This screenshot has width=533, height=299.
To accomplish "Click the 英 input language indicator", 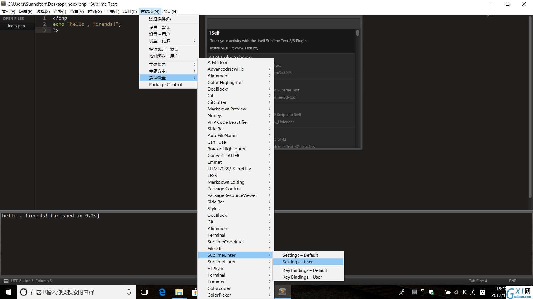I will tap(472, 292).
